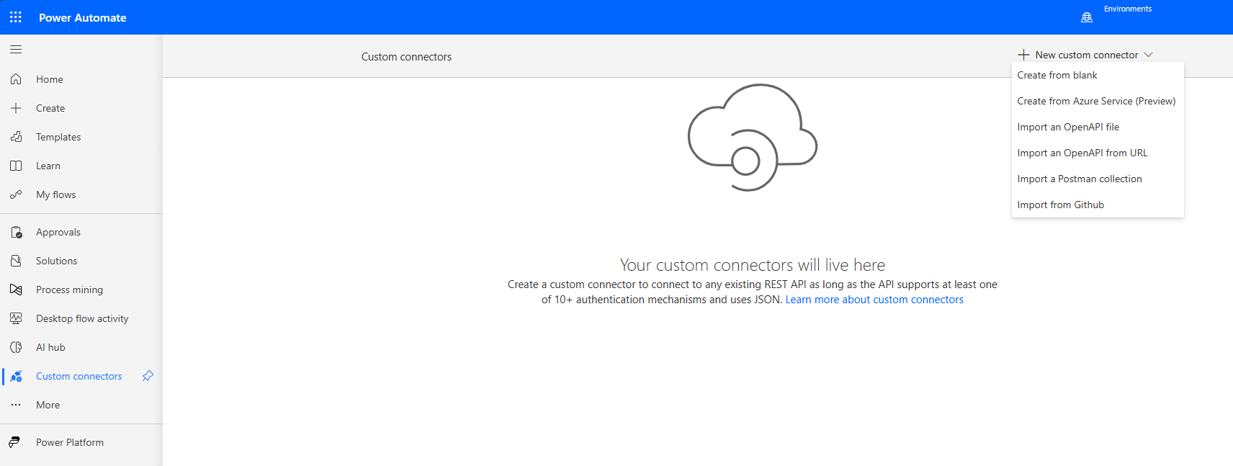Viewport: 1233px width, 466px height.
Task: Click the Environments globe icon in header
Action: point(1087,17)
